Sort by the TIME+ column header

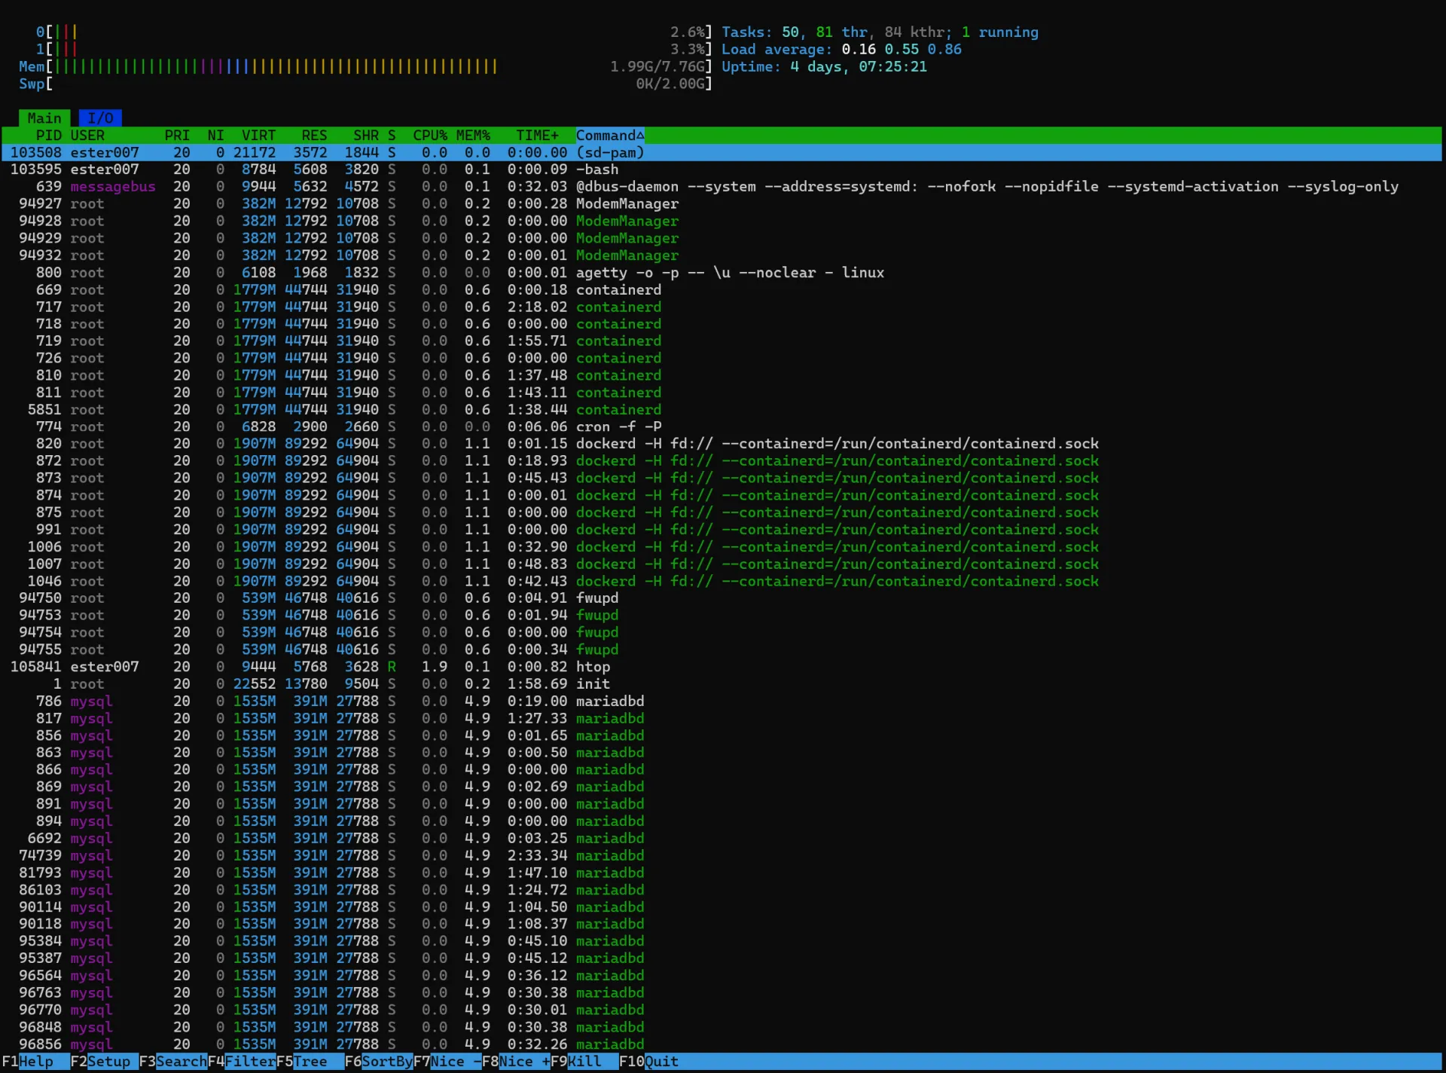tap(538, 136)
